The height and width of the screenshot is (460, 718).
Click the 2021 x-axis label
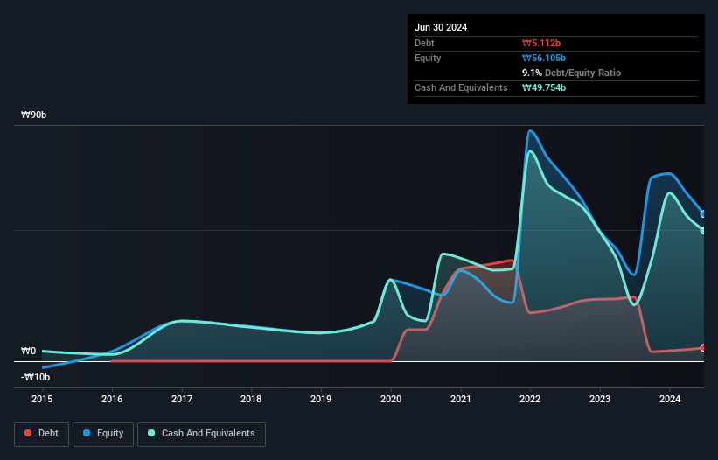tap(461, 399)
